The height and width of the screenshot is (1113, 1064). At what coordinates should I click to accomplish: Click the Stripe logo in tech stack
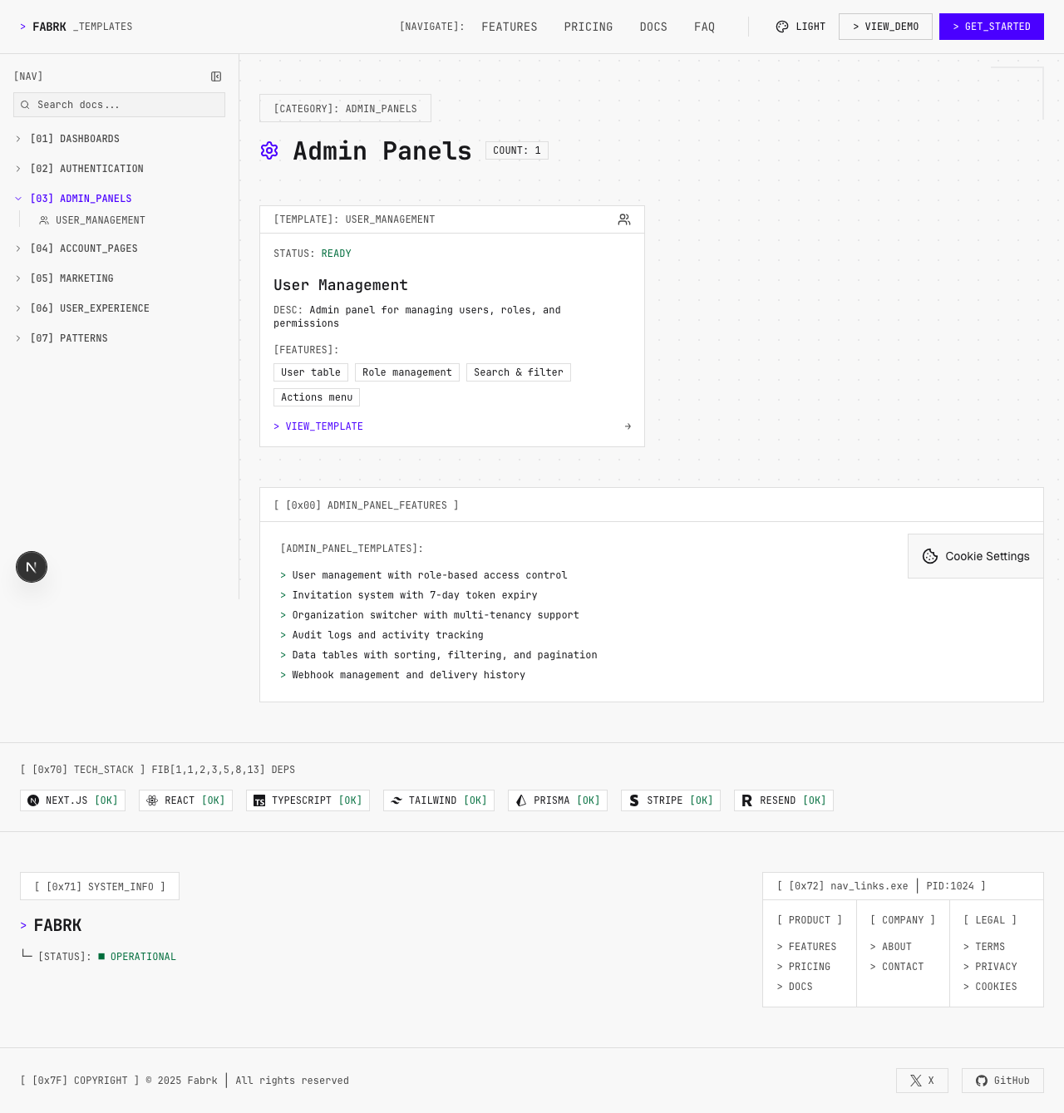tap(634, 800)
